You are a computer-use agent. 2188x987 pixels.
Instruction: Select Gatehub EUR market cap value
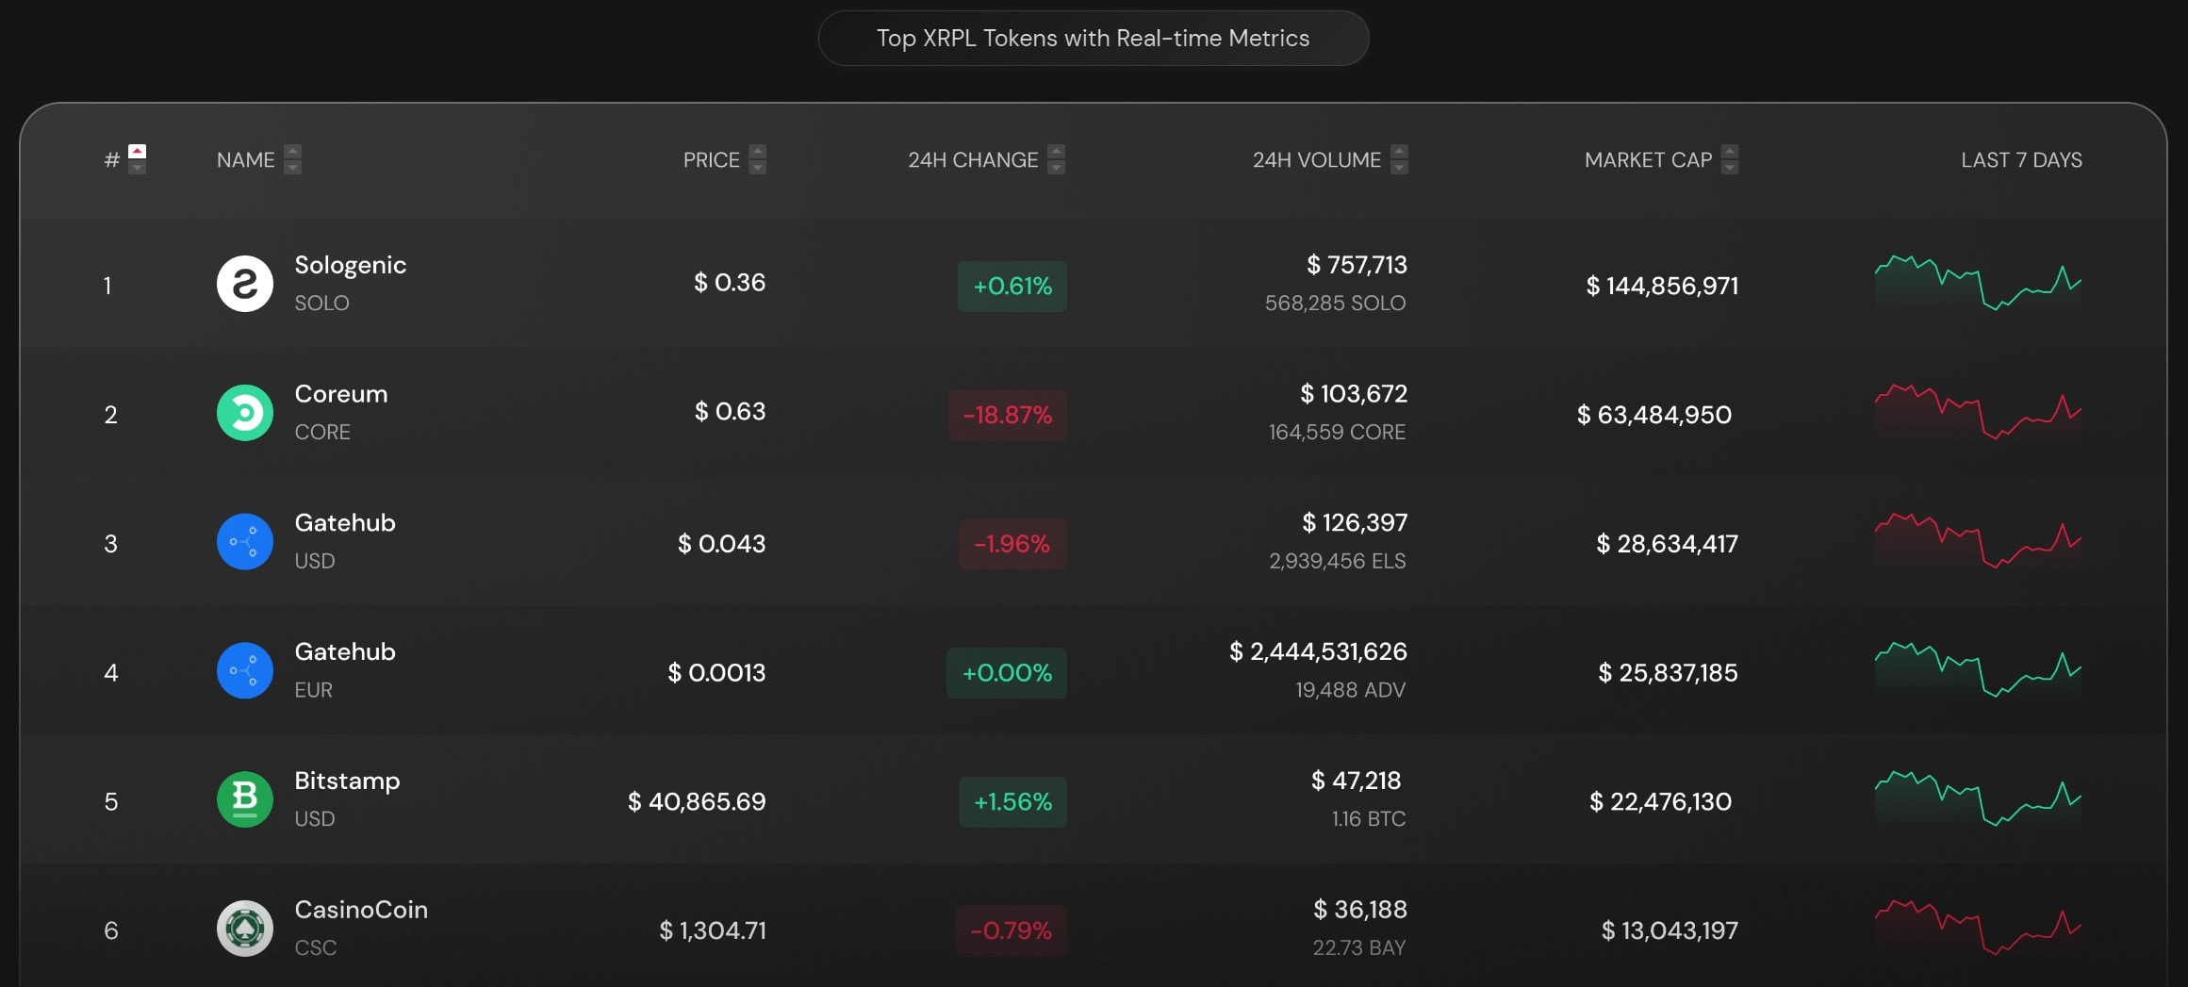(1668, 673)
